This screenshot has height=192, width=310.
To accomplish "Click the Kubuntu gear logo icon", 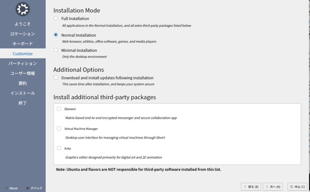I will [x=23, y=9].
